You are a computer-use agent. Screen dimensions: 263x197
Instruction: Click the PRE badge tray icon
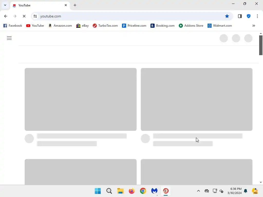pos(255,191)
